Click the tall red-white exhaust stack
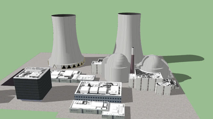 (x=133, y=60)
